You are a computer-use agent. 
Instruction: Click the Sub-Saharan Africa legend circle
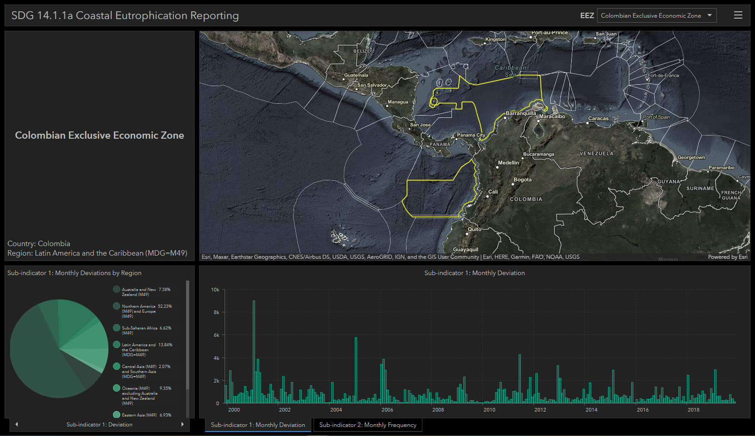[117, 328]
